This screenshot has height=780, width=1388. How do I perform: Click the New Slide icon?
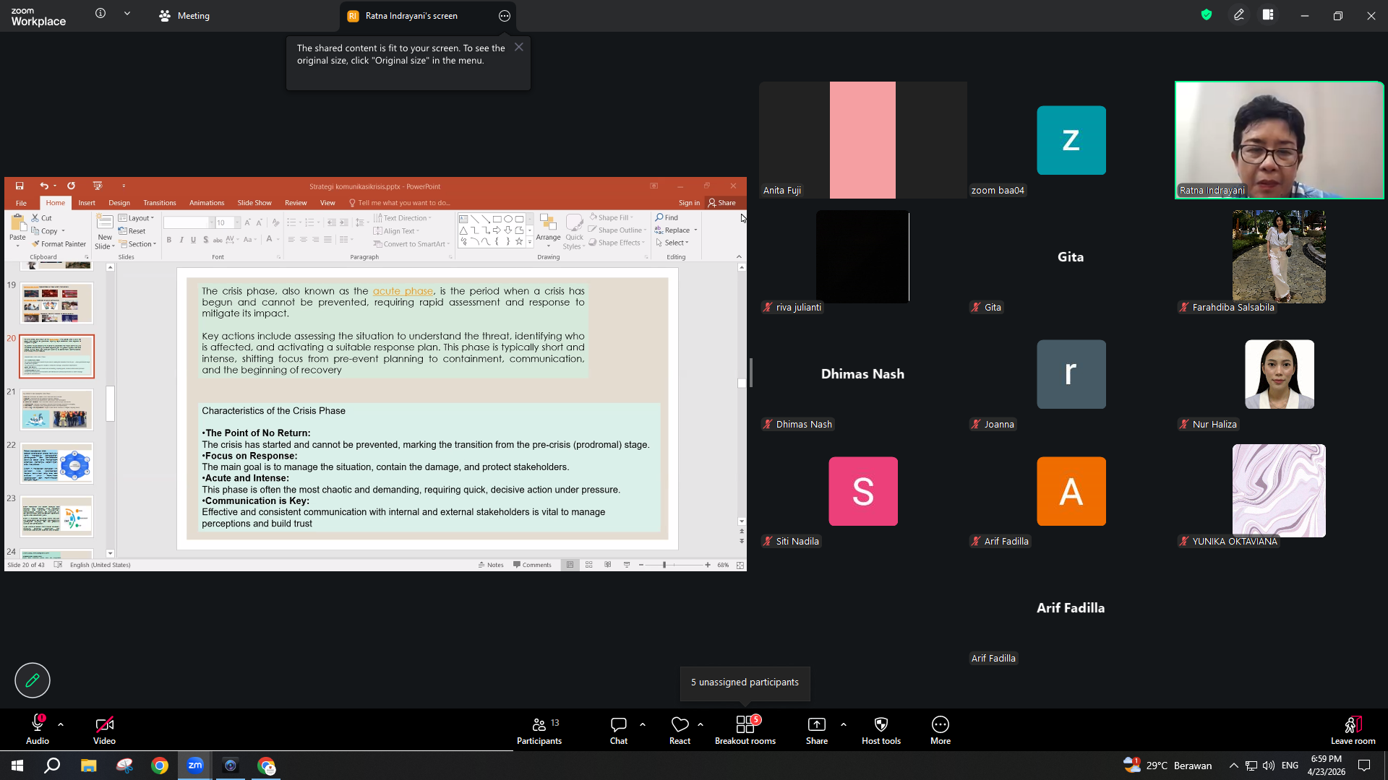pos(105,222)
